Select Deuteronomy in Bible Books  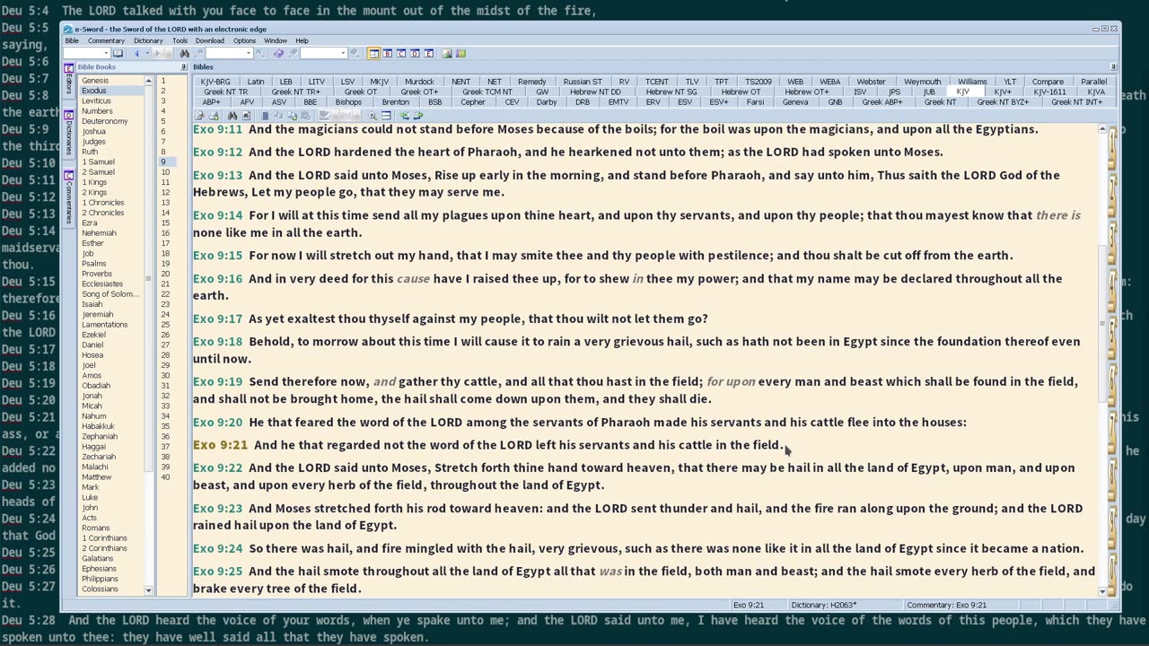[x=105, y=121]
